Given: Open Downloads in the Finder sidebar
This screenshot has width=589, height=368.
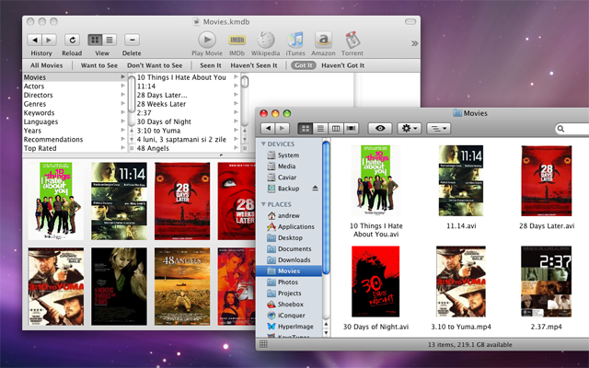Looking at the screenshot, I should (x=288, y=259).
